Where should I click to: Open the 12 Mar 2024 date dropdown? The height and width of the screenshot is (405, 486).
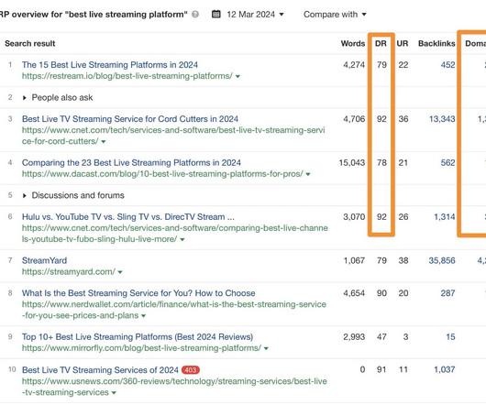255,15
